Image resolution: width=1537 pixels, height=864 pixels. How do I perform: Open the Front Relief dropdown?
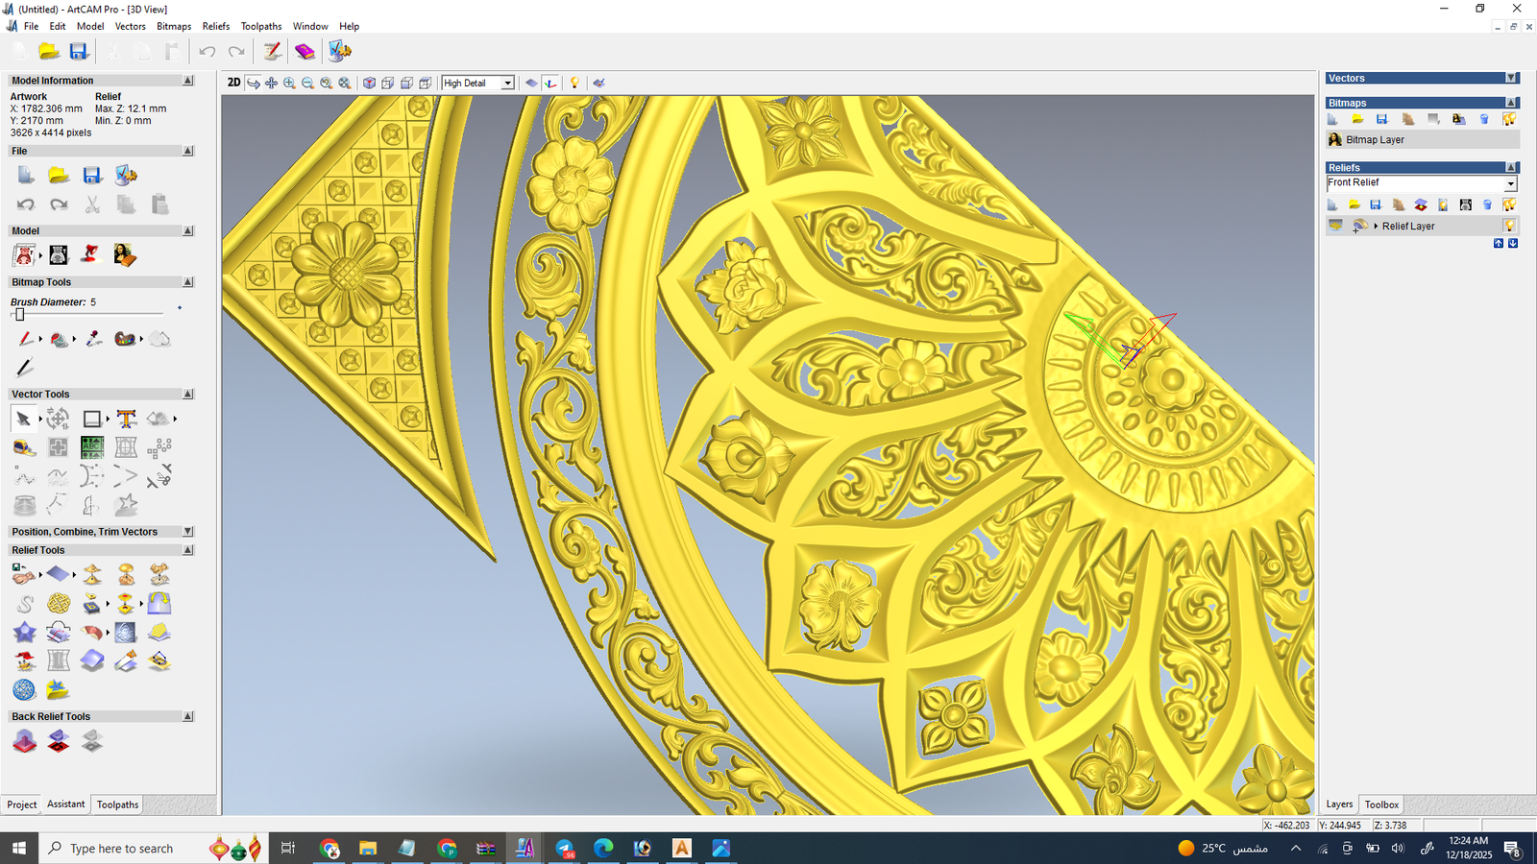coord(1510,183)
